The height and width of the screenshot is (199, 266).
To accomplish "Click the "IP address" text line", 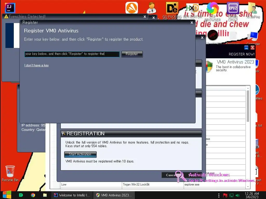I will pyautogui.click(x=33, y=125).
